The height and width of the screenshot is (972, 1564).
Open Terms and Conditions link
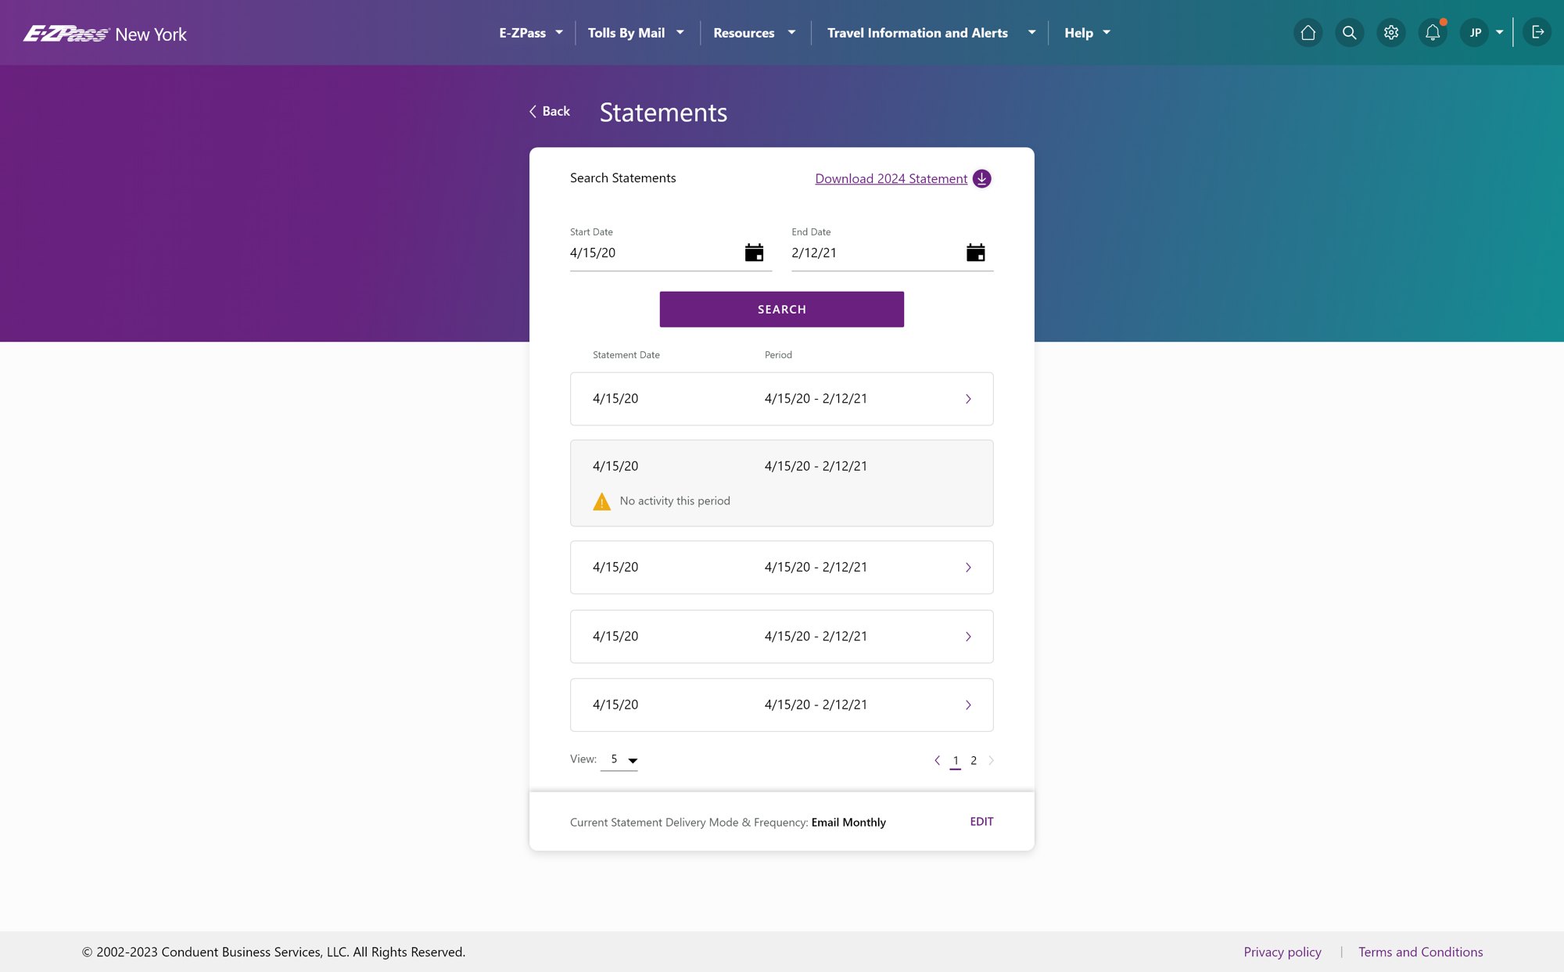(x=1420, y=952)
